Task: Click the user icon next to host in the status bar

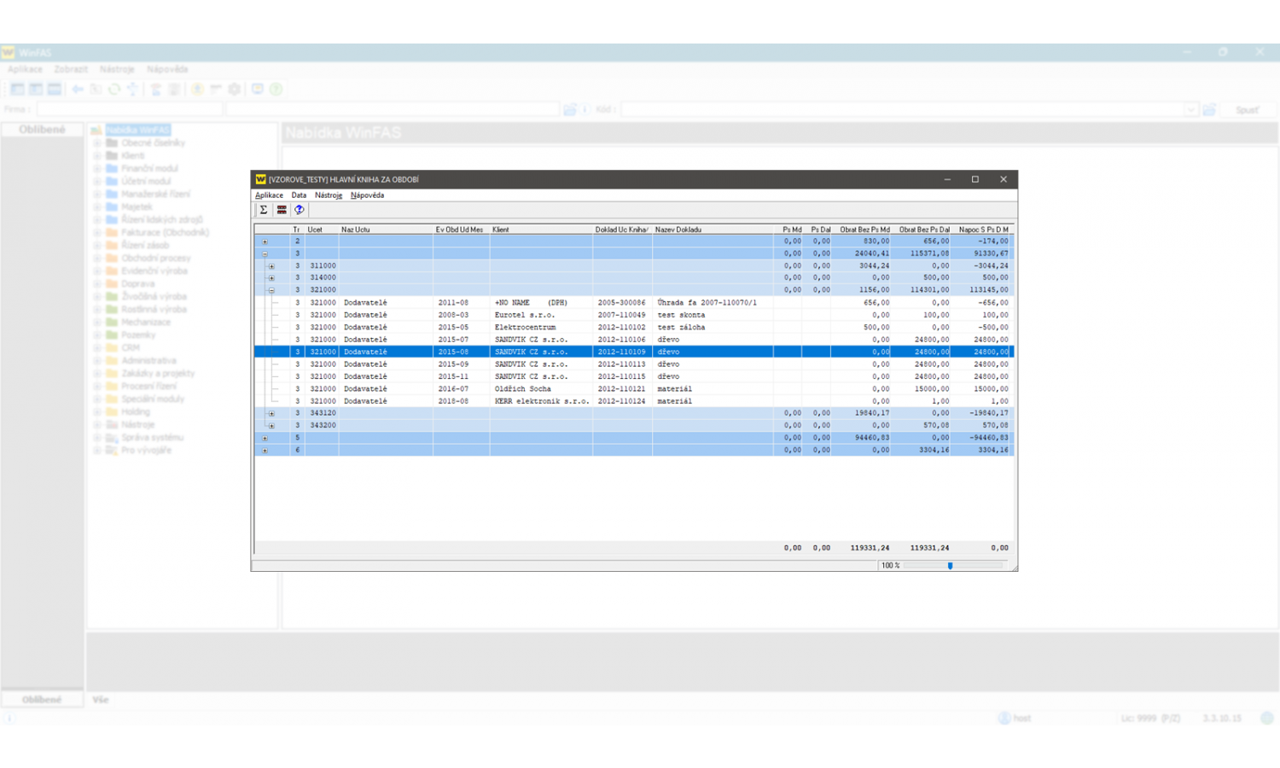Action: point(1004,718)
